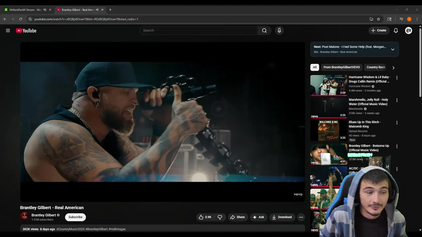Open more actions under the video
This screenshot has height=237, width=422.
click(301, 217)
